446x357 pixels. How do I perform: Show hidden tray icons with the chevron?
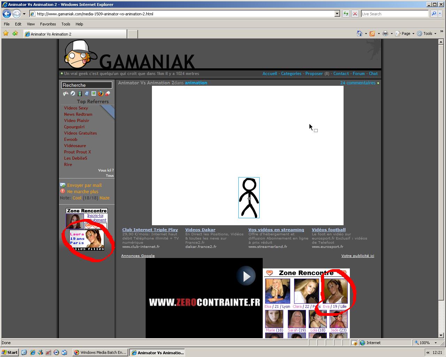click(428, 352)
